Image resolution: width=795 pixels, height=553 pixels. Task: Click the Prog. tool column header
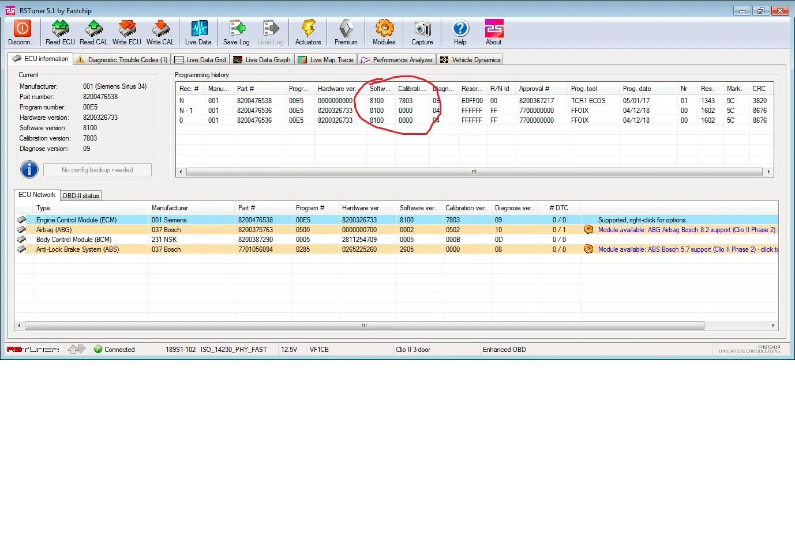[594, 89]
